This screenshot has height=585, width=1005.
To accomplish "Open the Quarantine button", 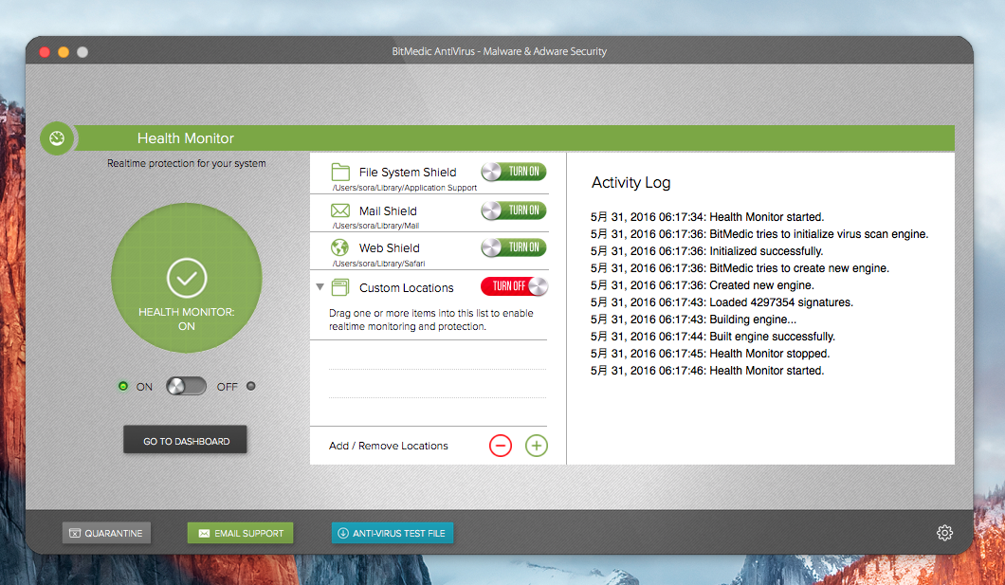I will click(x=106, y=533).
